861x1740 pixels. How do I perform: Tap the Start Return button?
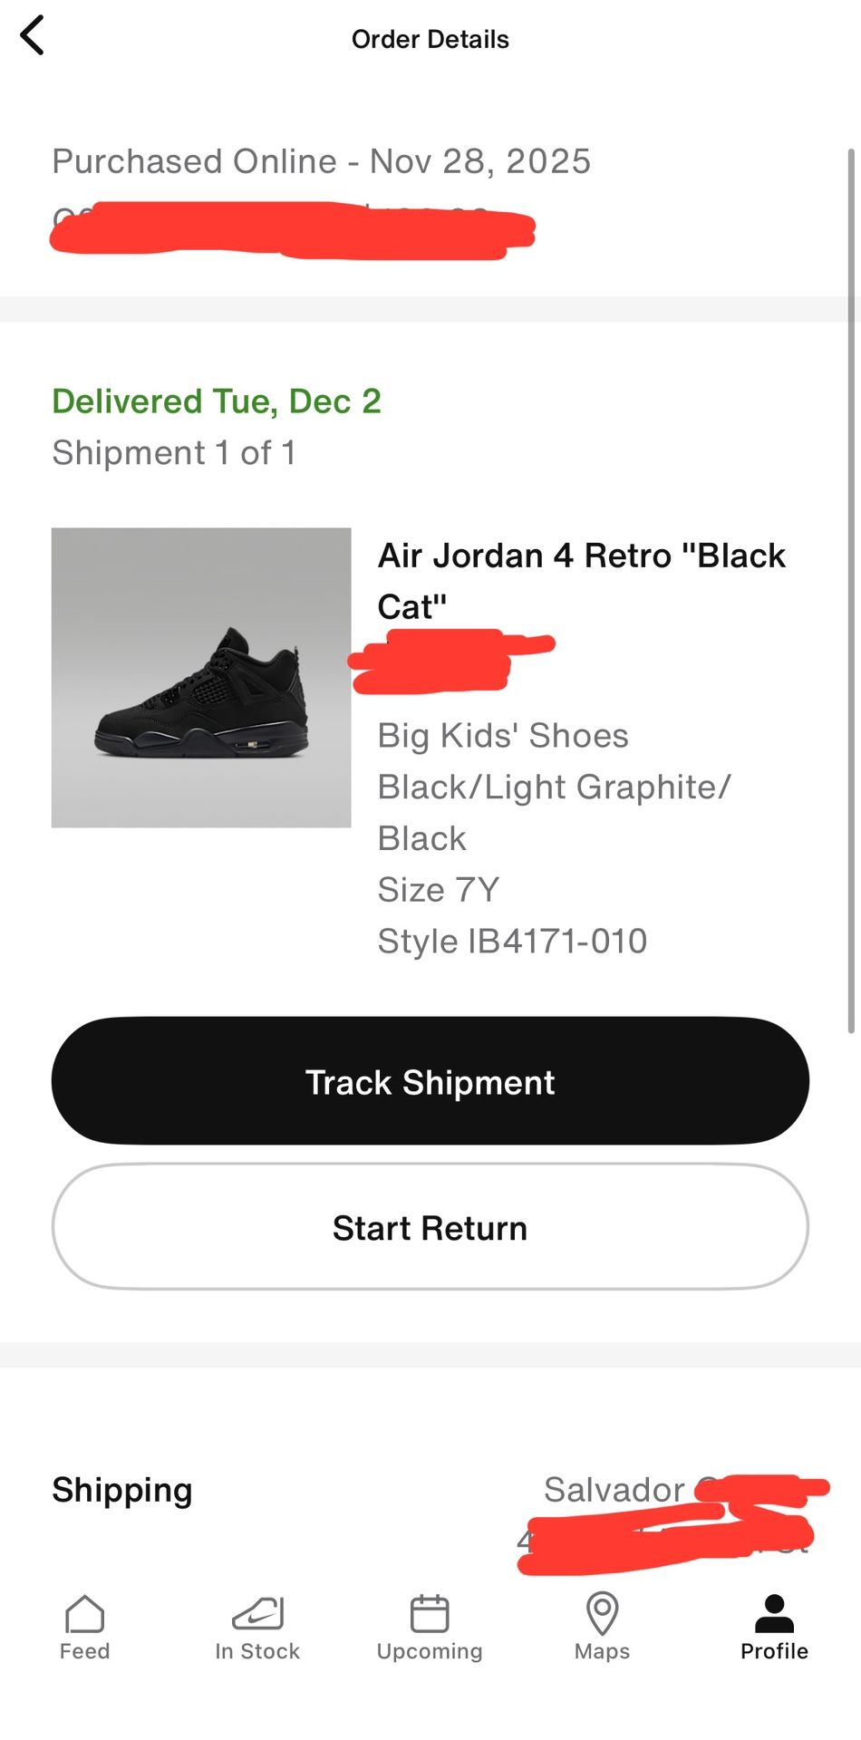pyautogui.click(x=430, y=1227)
